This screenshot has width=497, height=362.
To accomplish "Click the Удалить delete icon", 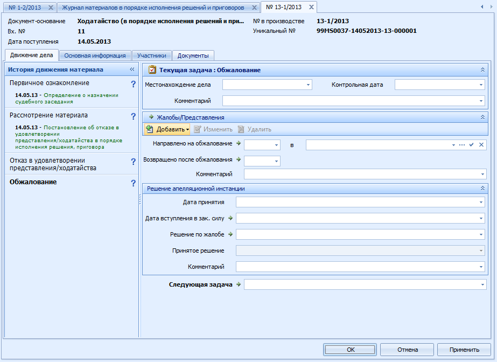I will coord(241,129).
